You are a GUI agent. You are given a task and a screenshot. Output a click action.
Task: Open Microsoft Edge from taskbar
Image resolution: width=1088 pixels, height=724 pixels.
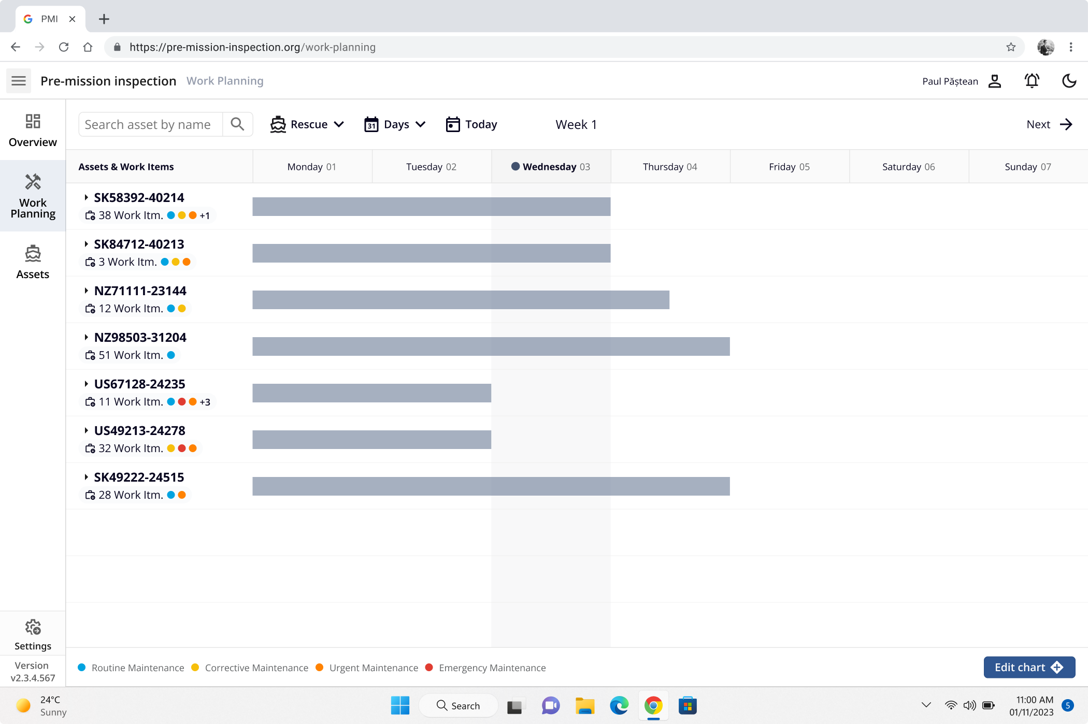(x=619, y=705)
